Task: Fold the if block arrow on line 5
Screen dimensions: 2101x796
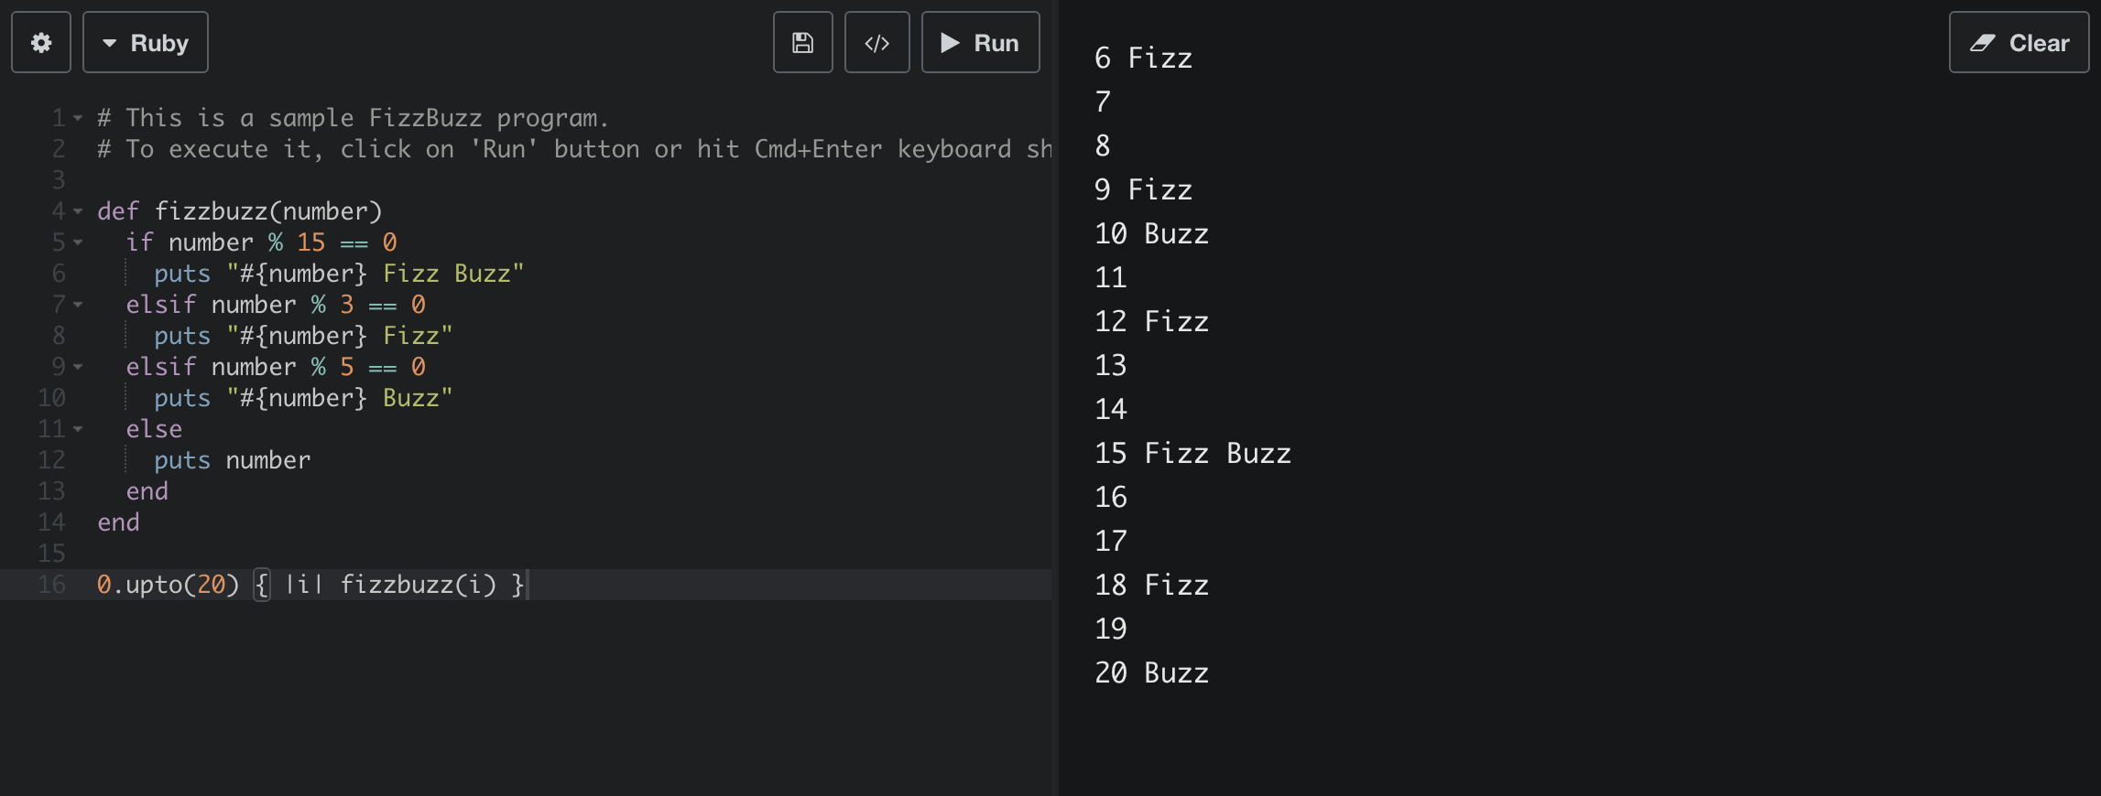Action: [x=78, y=242]
